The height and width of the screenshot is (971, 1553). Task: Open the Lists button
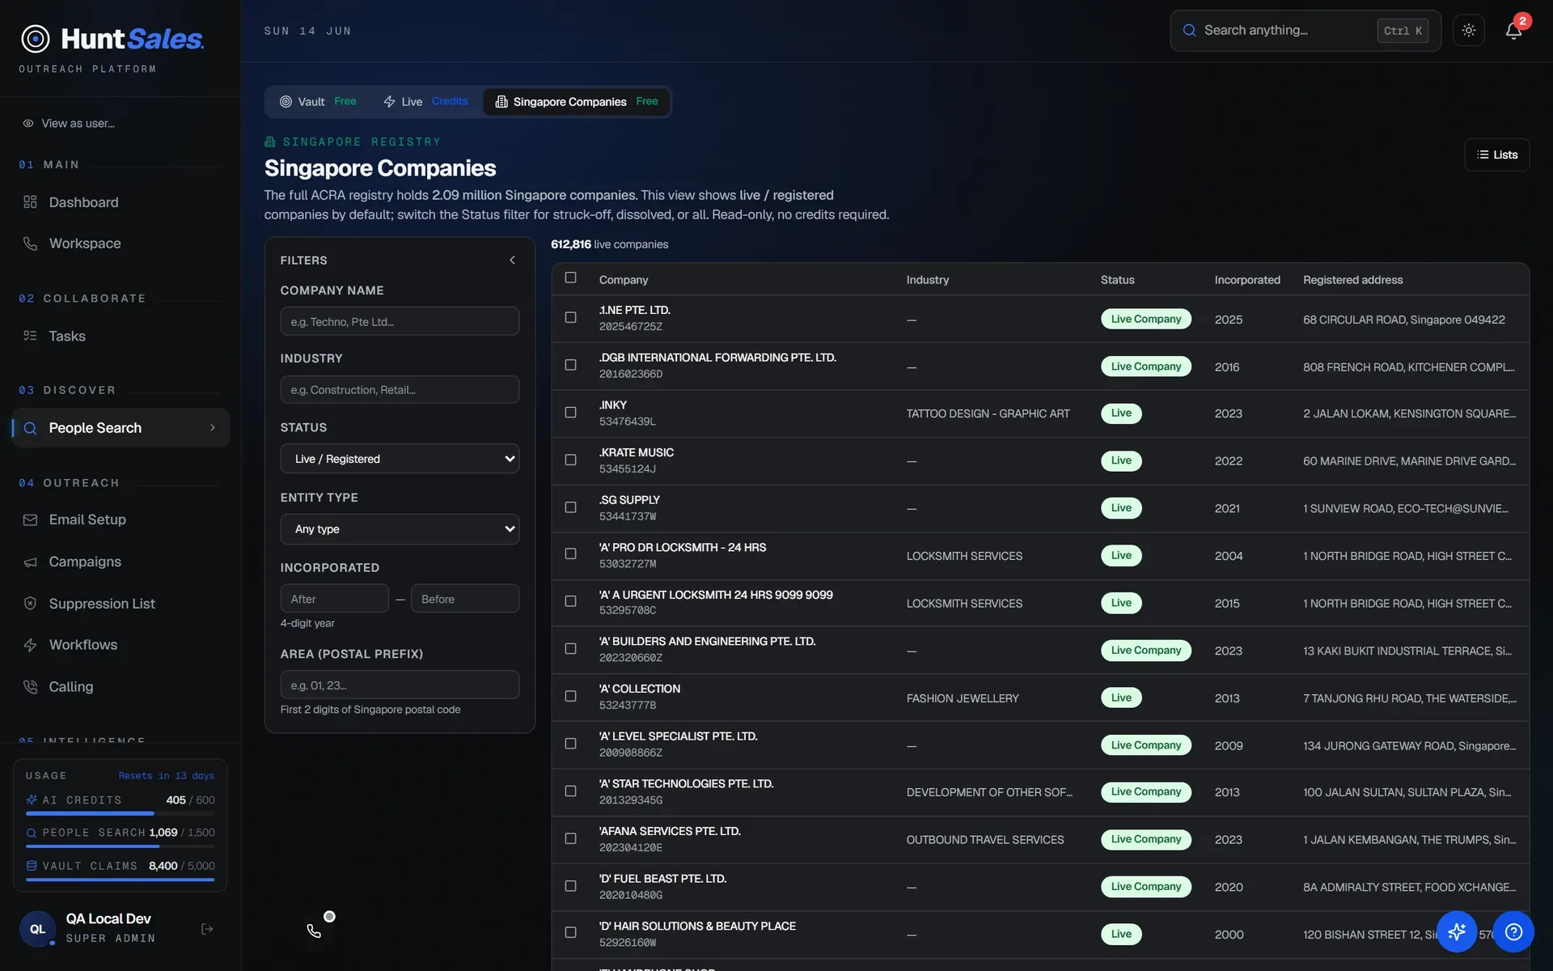1496,155
